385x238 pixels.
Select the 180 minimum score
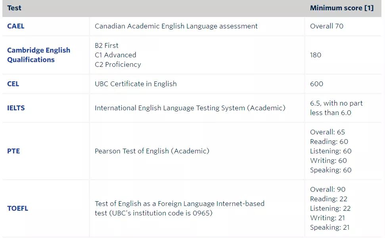[x=316, y=55]
